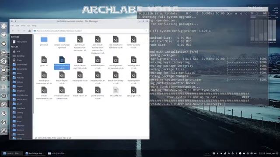280x157 pixels.
Task: Select install-screenkey-v1.sh script
Action: (115, 78)
